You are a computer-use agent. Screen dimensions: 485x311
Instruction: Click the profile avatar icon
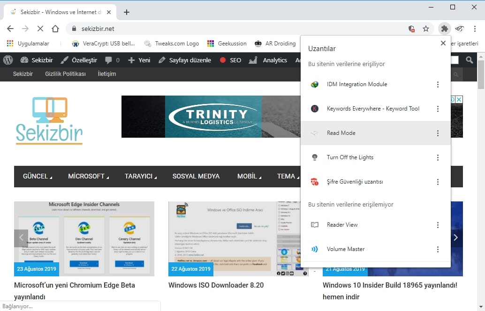459,29
